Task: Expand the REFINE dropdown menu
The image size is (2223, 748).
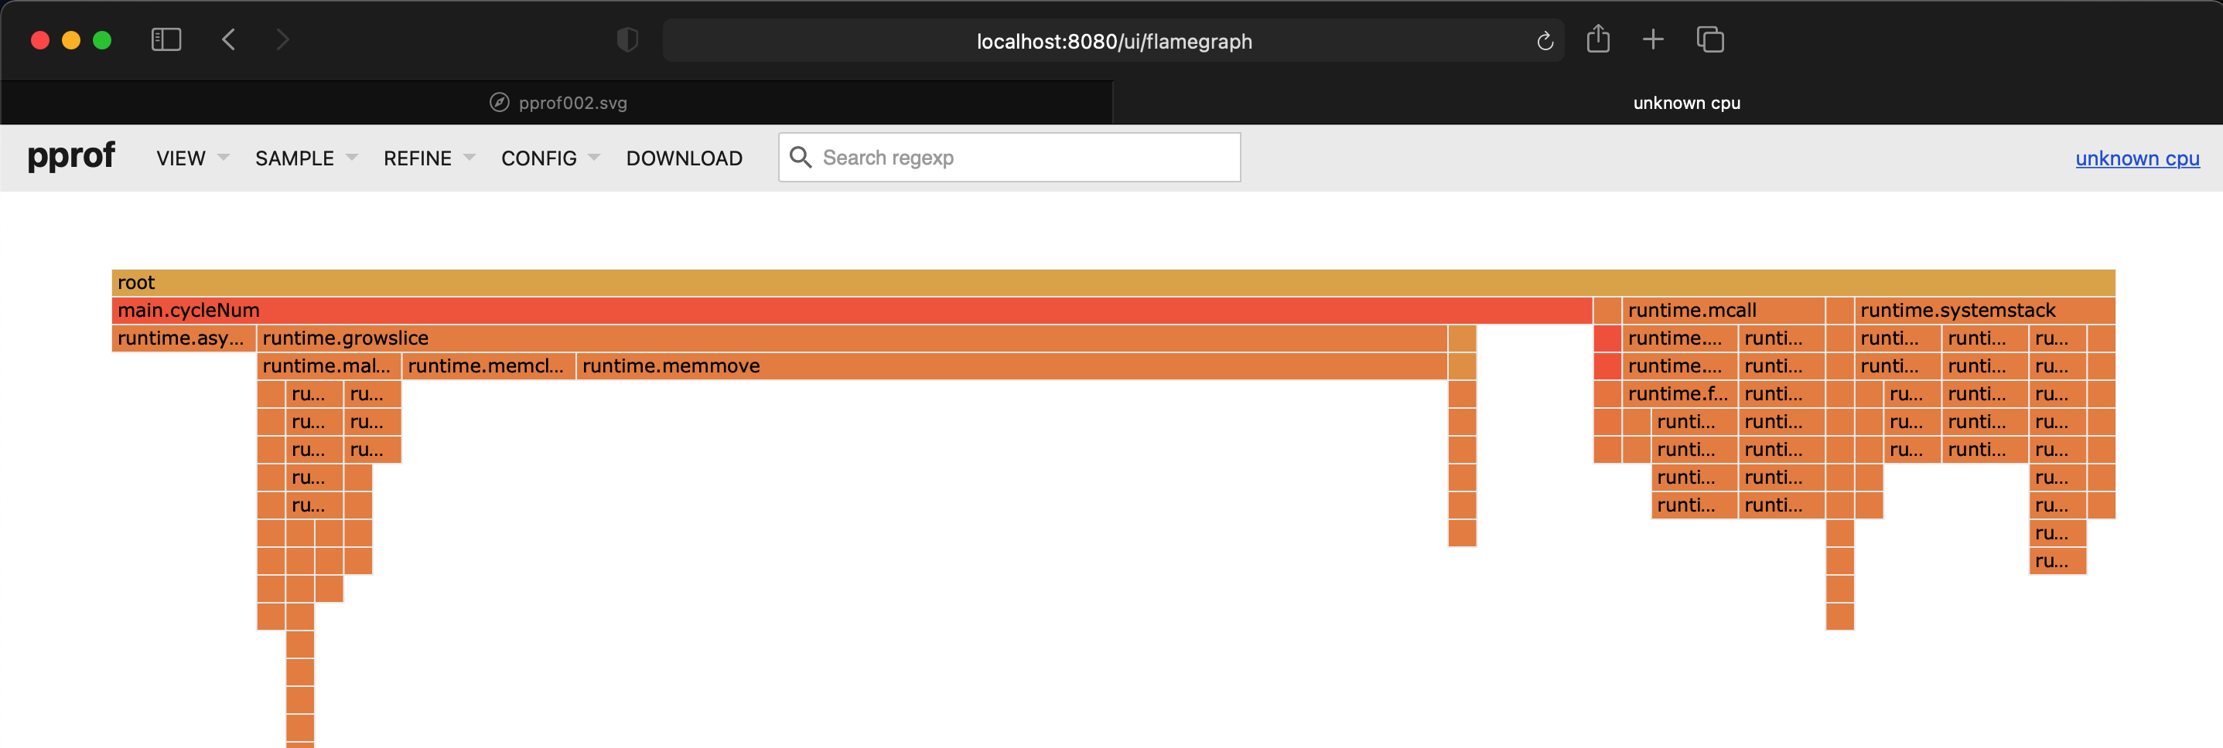Action: [x=429, y=158]
